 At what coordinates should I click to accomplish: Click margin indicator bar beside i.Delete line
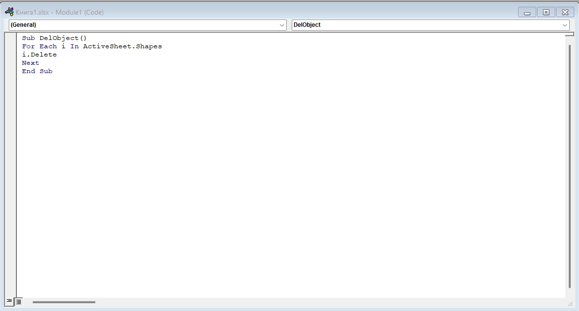tap(11, 55)
